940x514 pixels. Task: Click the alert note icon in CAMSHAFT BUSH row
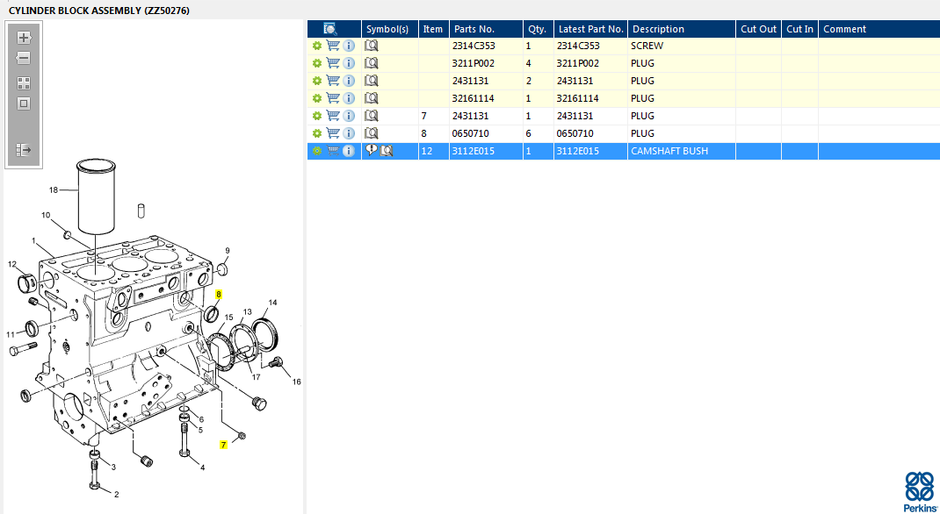(x=371, y=150)
